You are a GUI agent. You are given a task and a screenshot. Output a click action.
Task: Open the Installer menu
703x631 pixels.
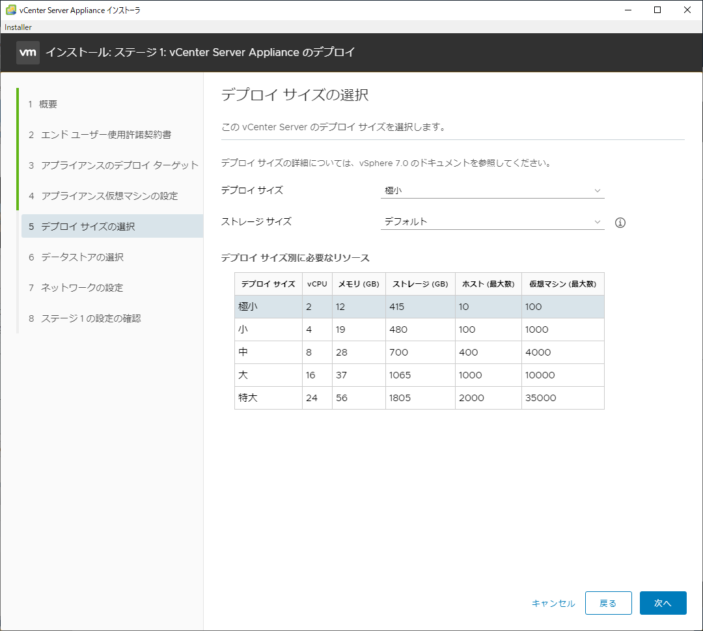[x=18, y=27]
